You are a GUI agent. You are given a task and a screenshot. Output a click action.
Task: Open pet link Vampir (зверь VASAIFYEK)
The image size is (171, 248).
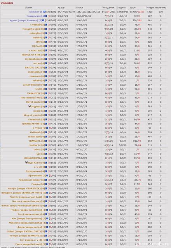(26, 189)
